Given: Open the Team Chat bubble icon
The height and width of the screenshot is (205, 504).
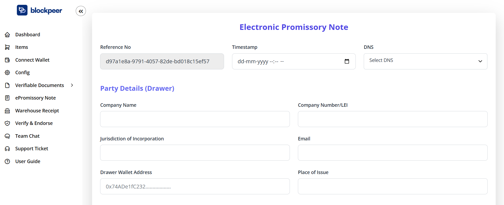Looking at the screenshot, I should coord(7,136).
